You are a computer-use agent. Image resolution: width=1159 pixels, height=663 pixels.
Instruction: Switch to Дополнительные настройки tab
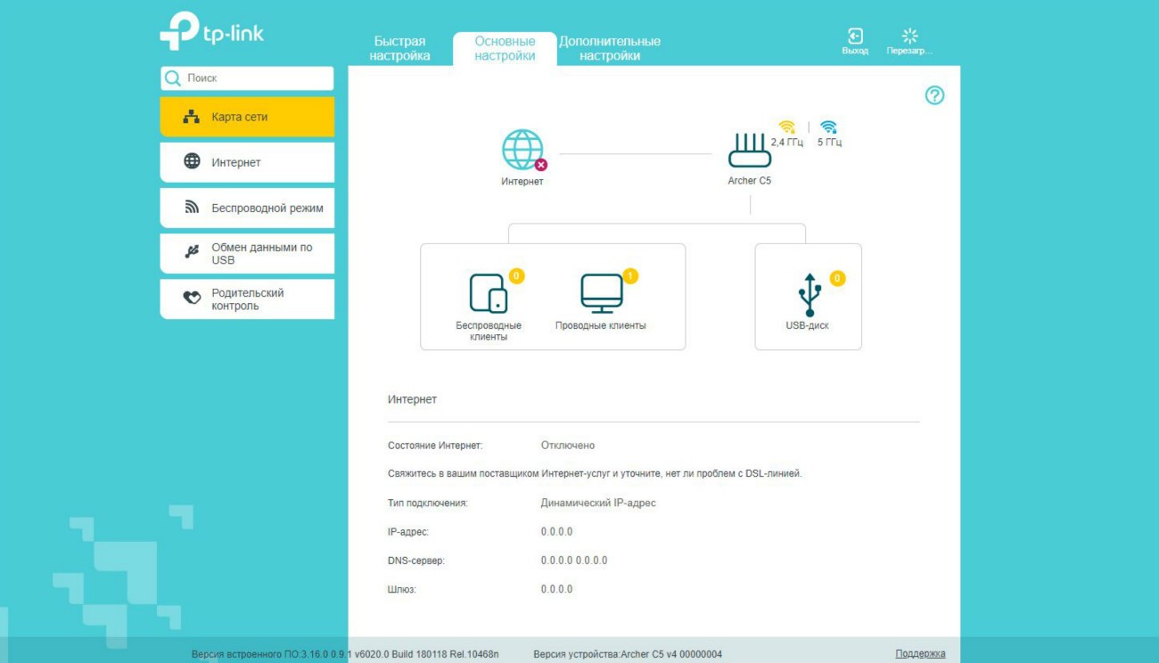tap(610, 48)
